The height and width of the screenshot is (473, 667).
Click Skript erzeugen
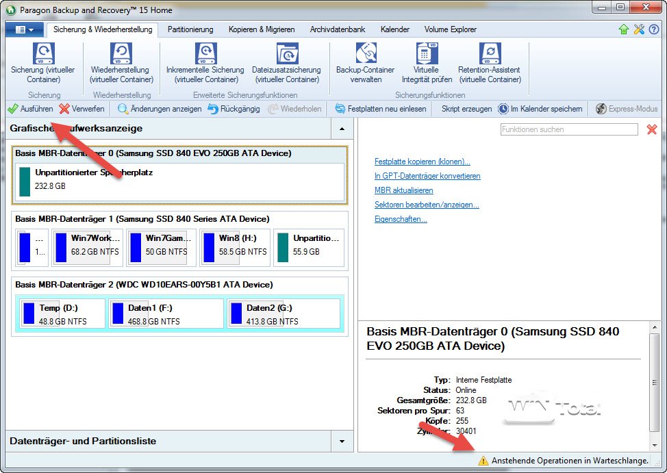(466, 109)
